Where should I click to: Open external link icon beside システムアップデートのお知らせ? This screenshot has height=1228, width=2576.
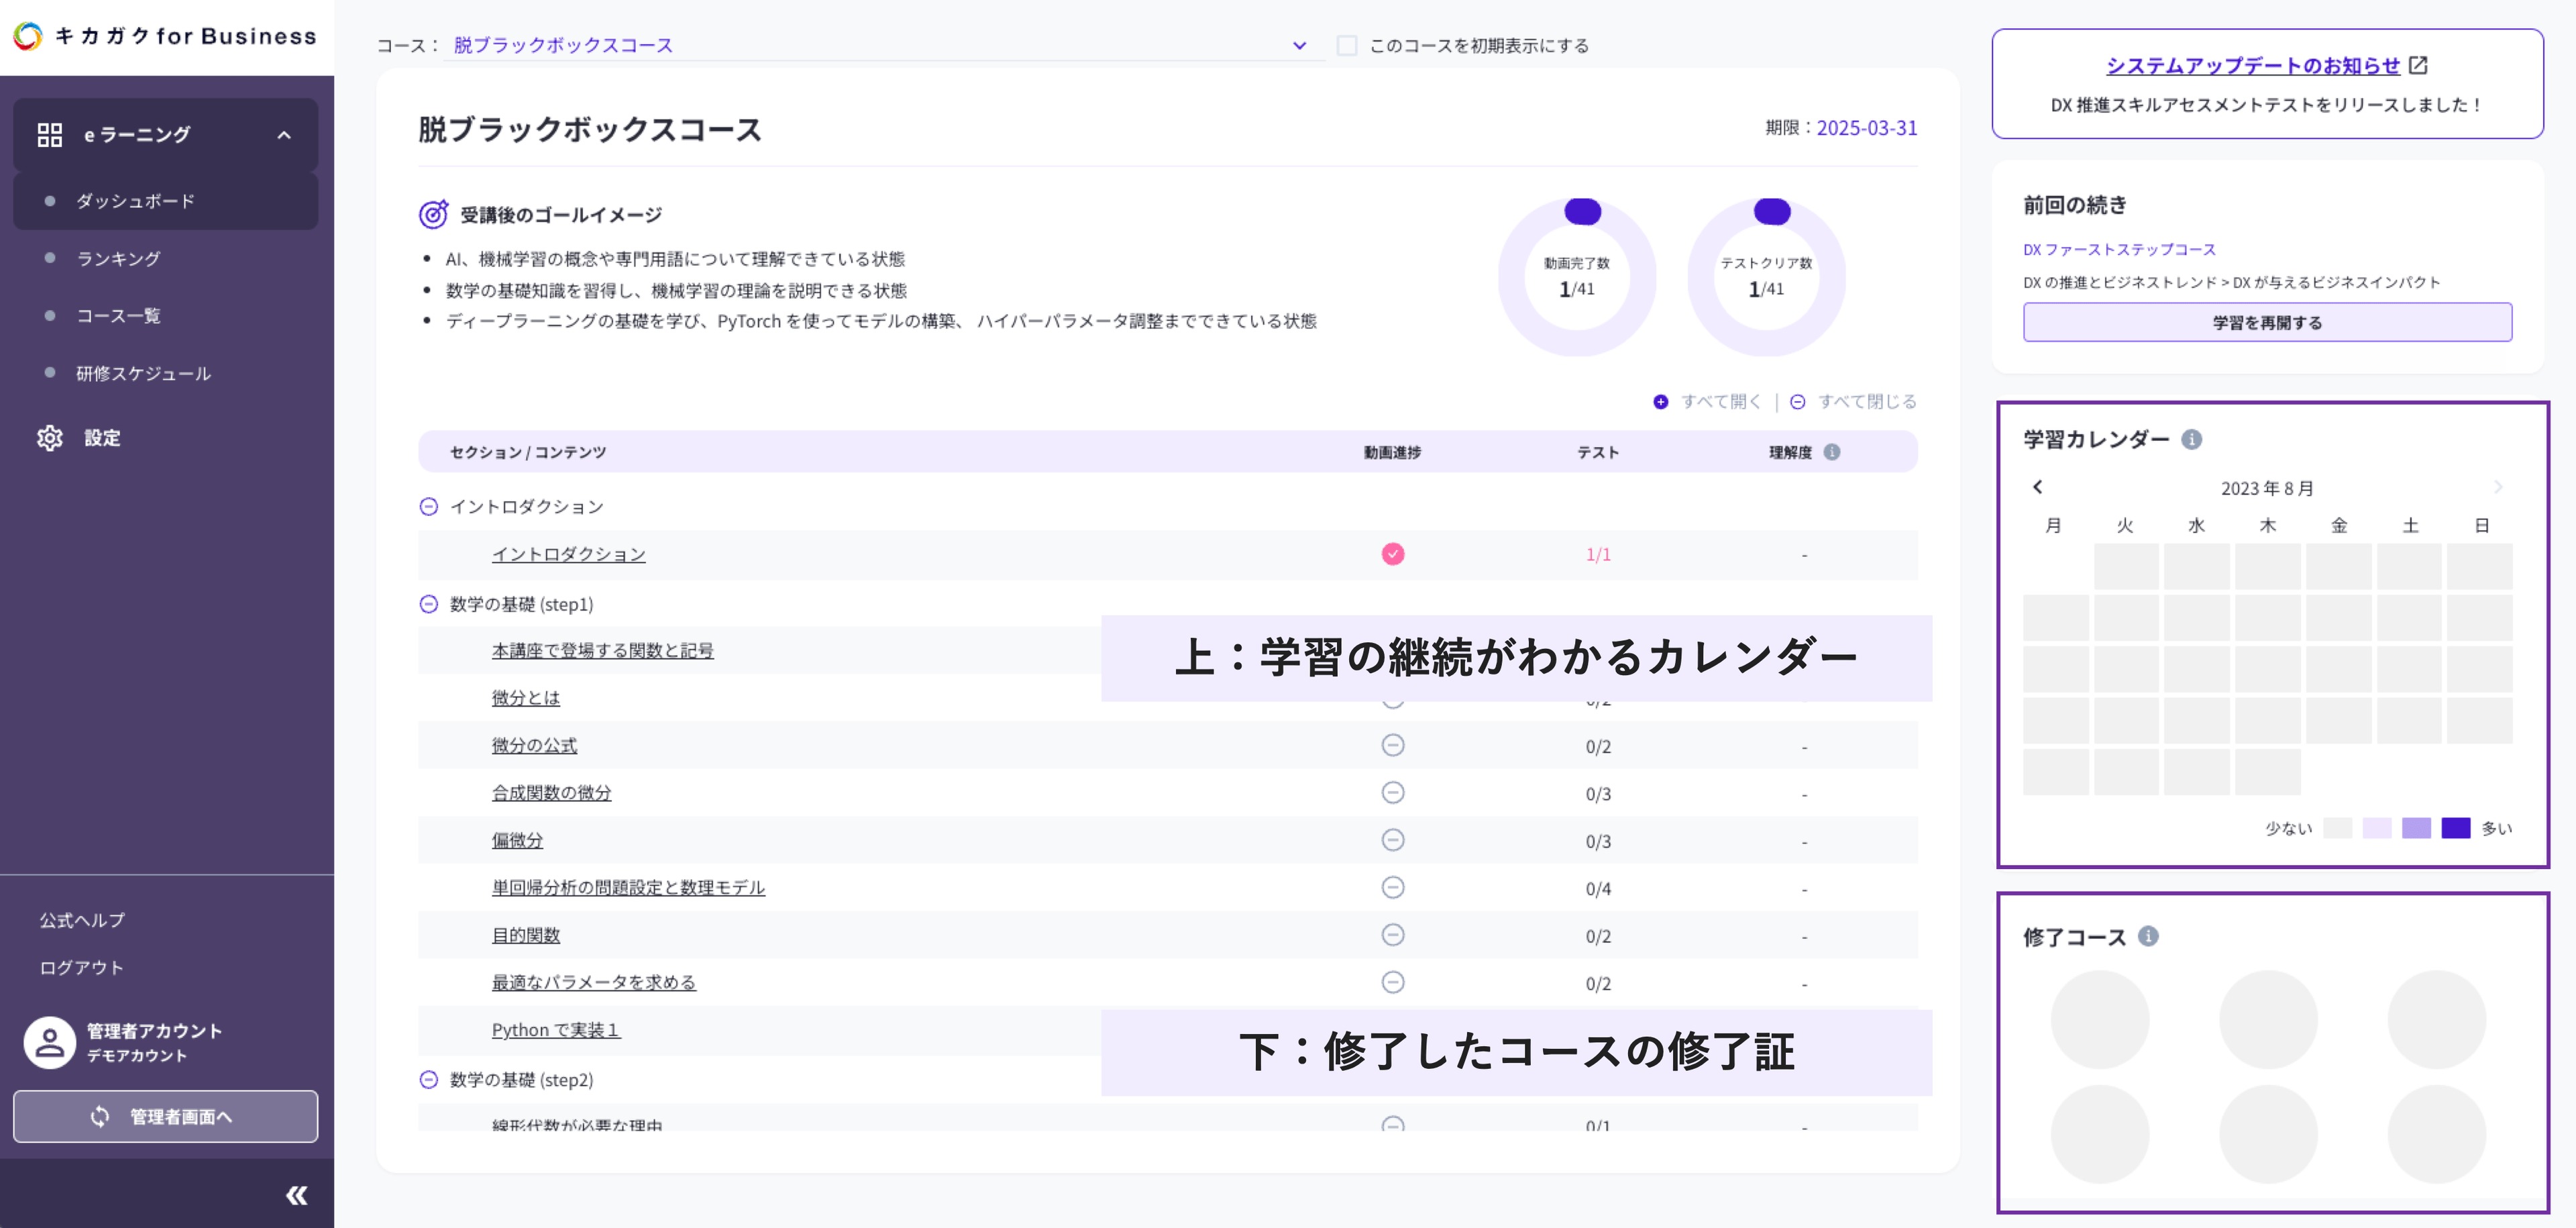[x=2418, y=66]
